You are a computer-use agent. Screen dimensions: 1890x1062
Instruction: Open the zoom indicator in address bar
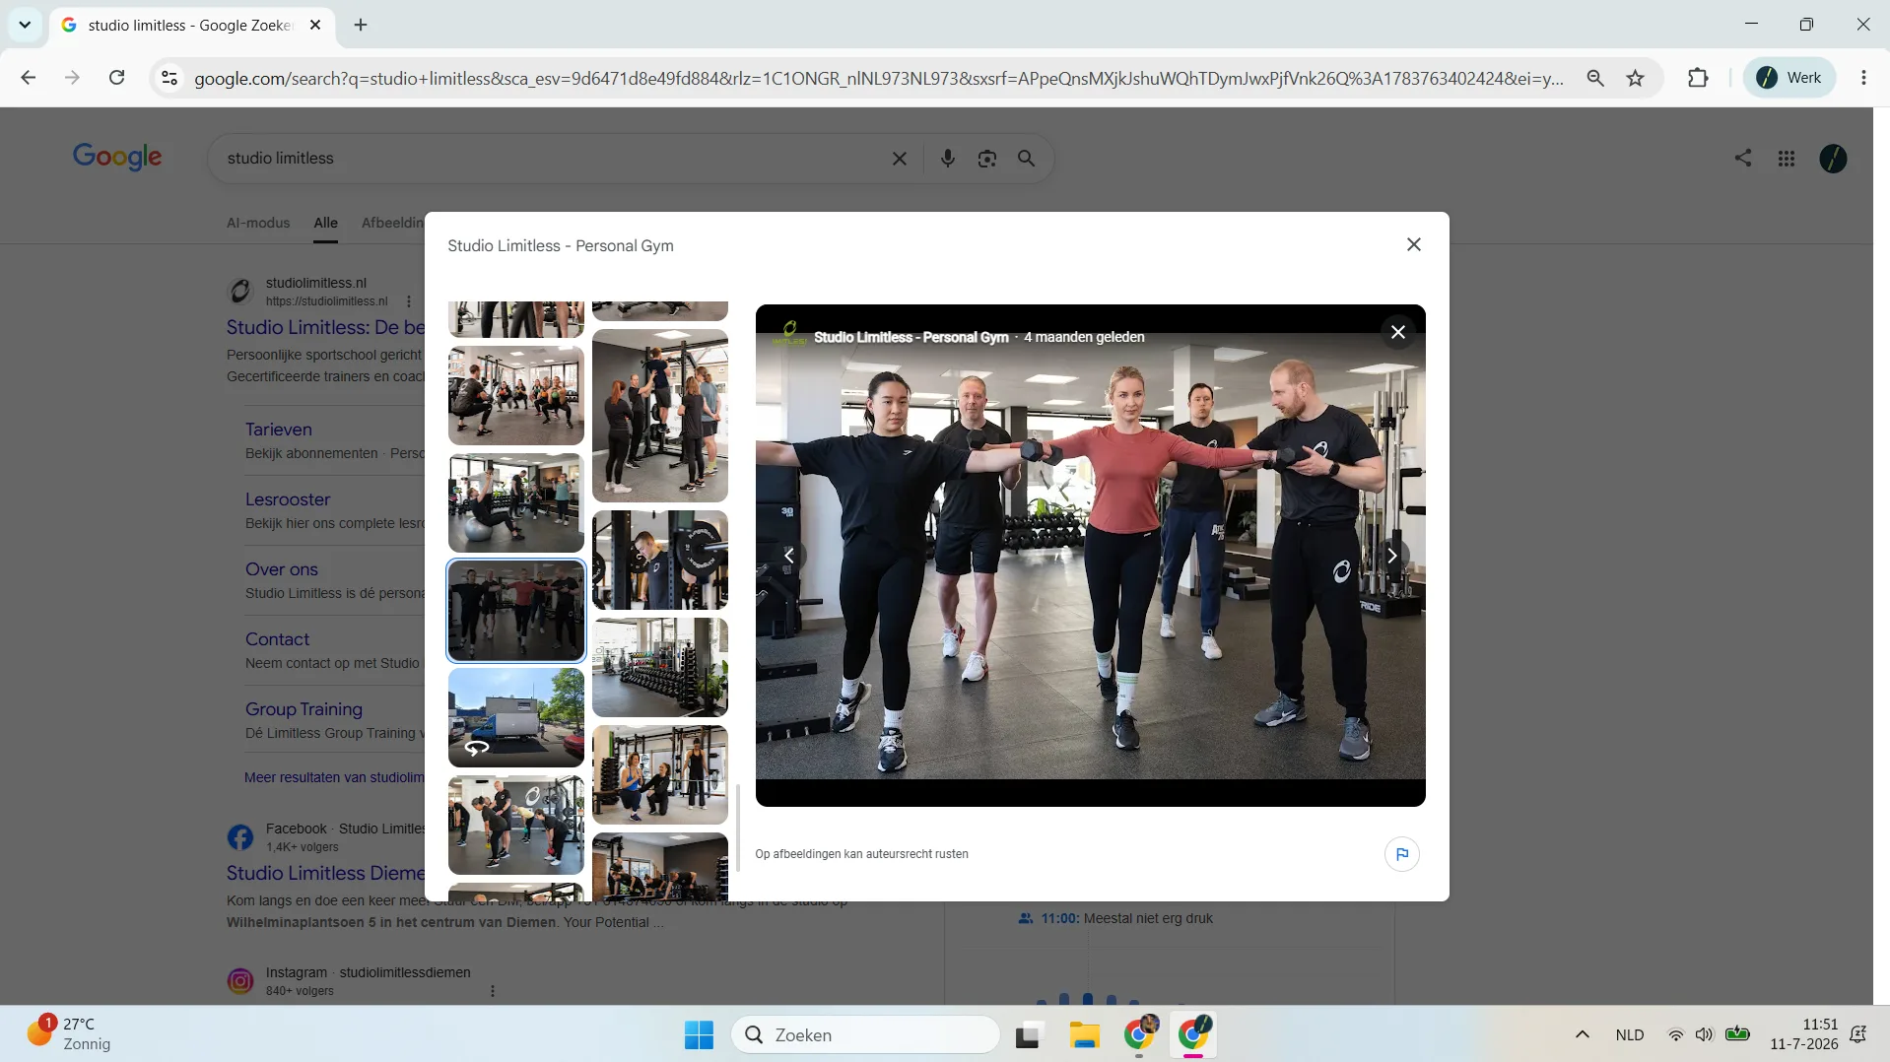coord(1594,78)
